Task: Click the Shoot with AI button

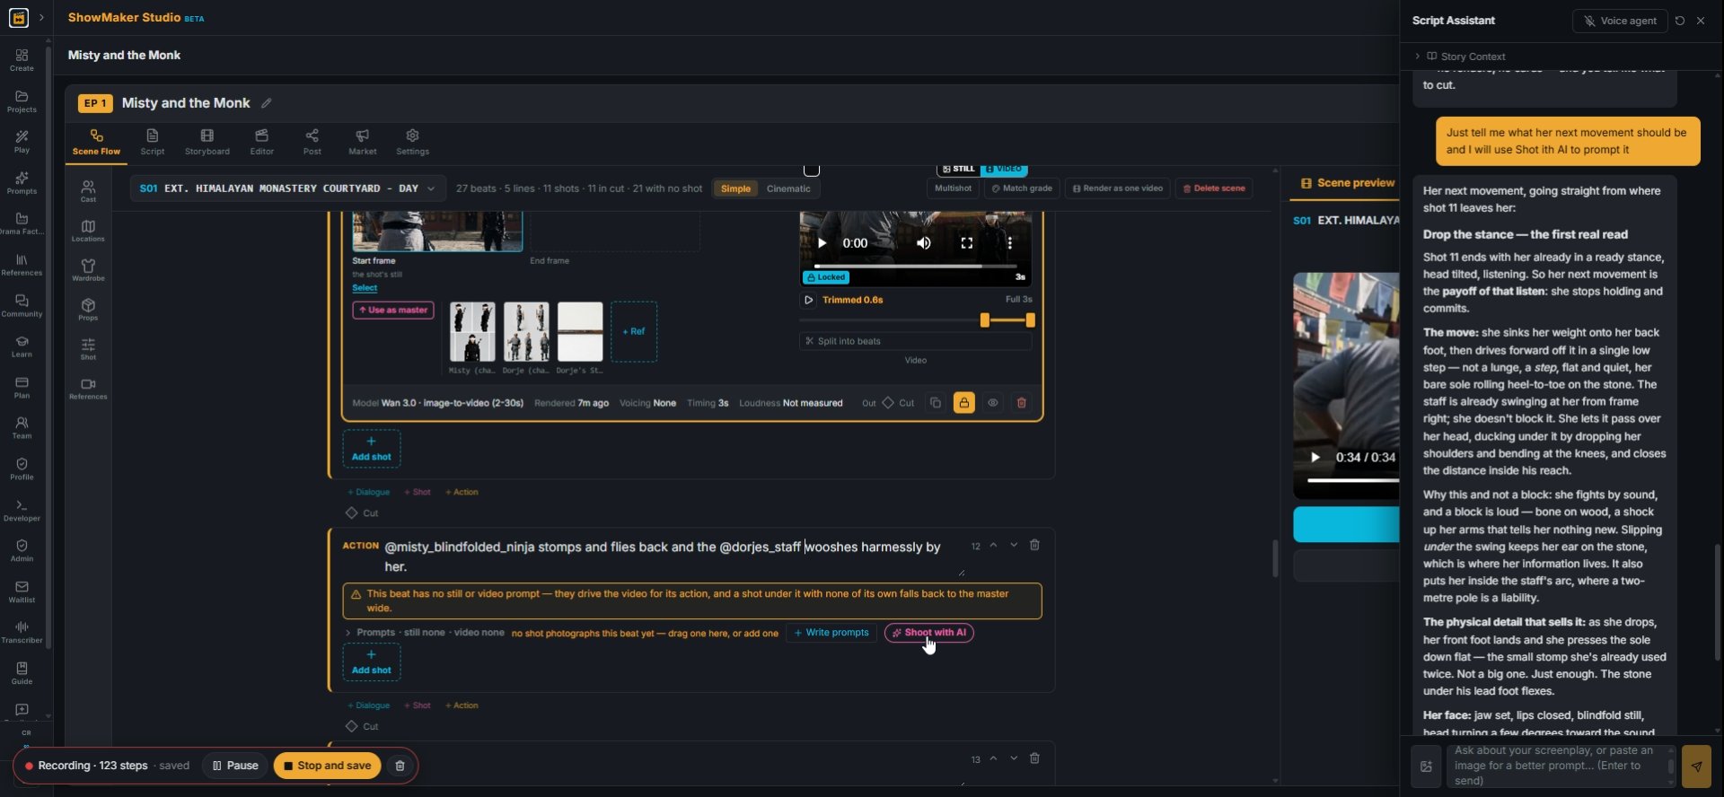Action: pos(929,633)
